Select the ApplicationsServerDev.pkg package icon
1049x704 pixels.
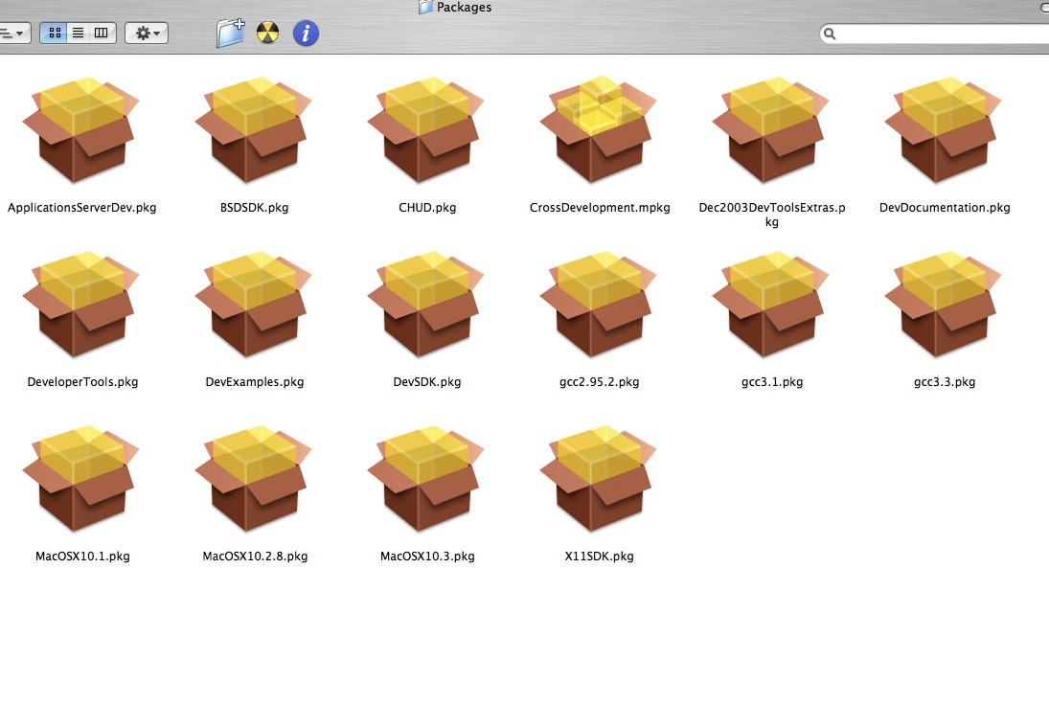(x=80, y=130)
